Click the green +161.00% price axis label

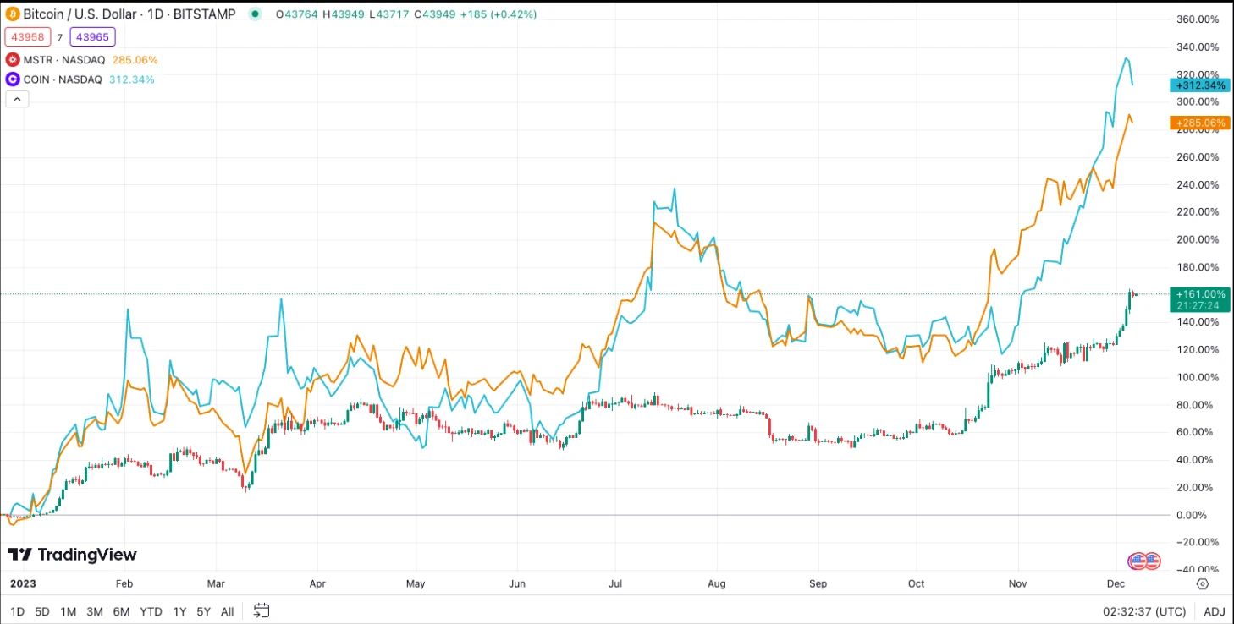tap(1198, 293)
